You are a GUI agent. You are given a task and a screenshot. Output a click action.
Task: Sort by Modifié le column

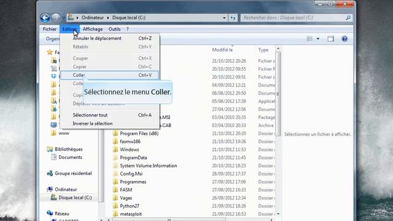click(x=222, y=50)
